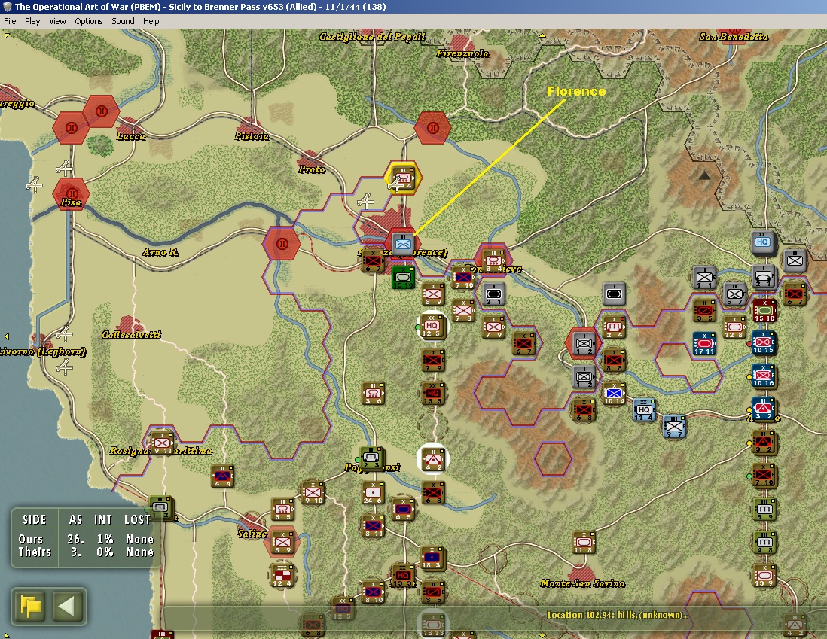Select the light blue HQ 11-4 unit
The width and height of the screenshot is (827, 639).
[x=644, y=409]
